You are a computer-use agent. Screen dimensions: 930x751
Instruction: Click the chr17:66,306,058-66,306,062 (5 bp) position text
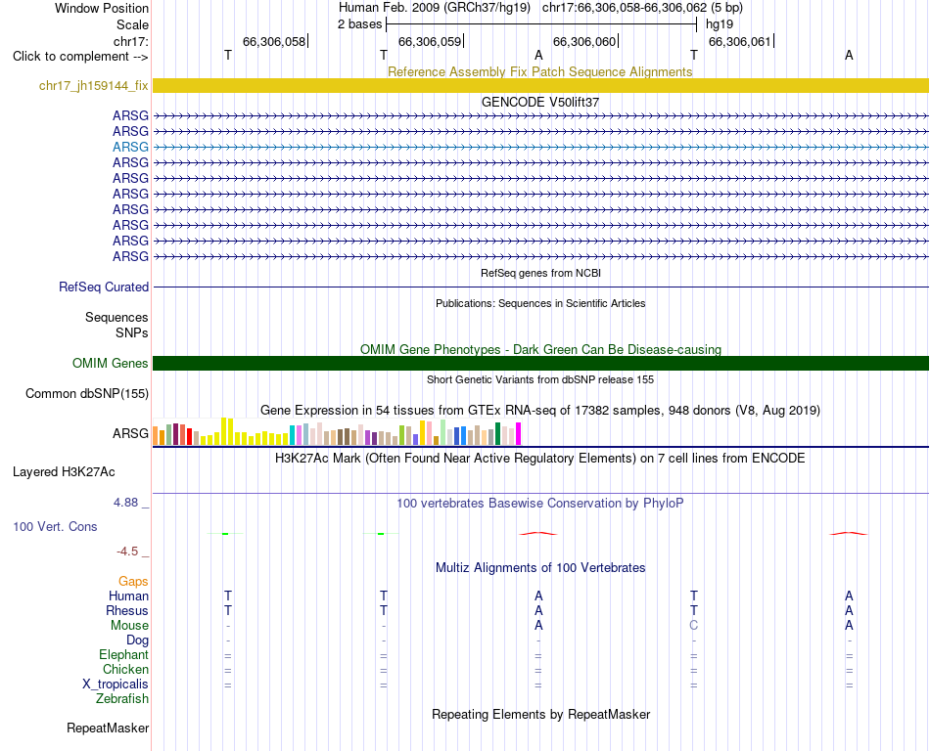(x=642, y=8)
